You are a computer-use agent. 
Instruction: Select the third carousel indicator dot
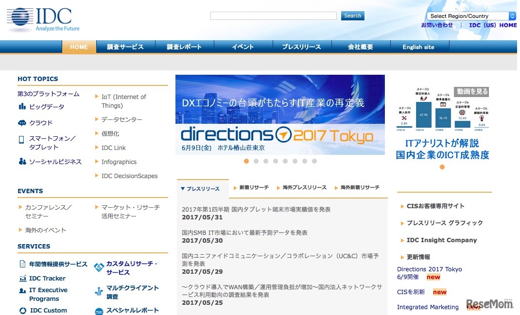(x=266, y=161)
